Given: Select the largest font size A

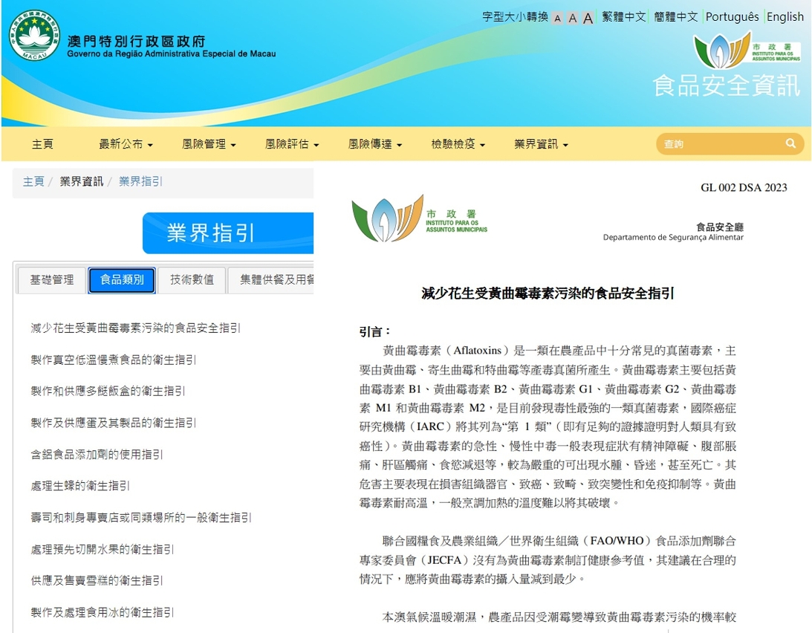Looking at the screenshot, I should 588,18.
